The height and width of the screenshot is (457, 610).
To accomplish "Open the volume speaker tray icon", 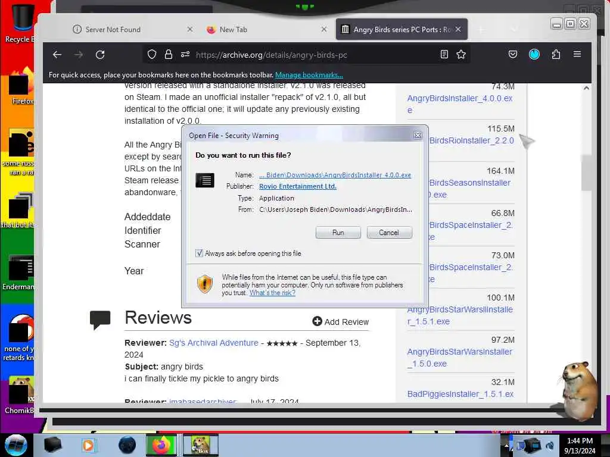I will pos(550,445).
